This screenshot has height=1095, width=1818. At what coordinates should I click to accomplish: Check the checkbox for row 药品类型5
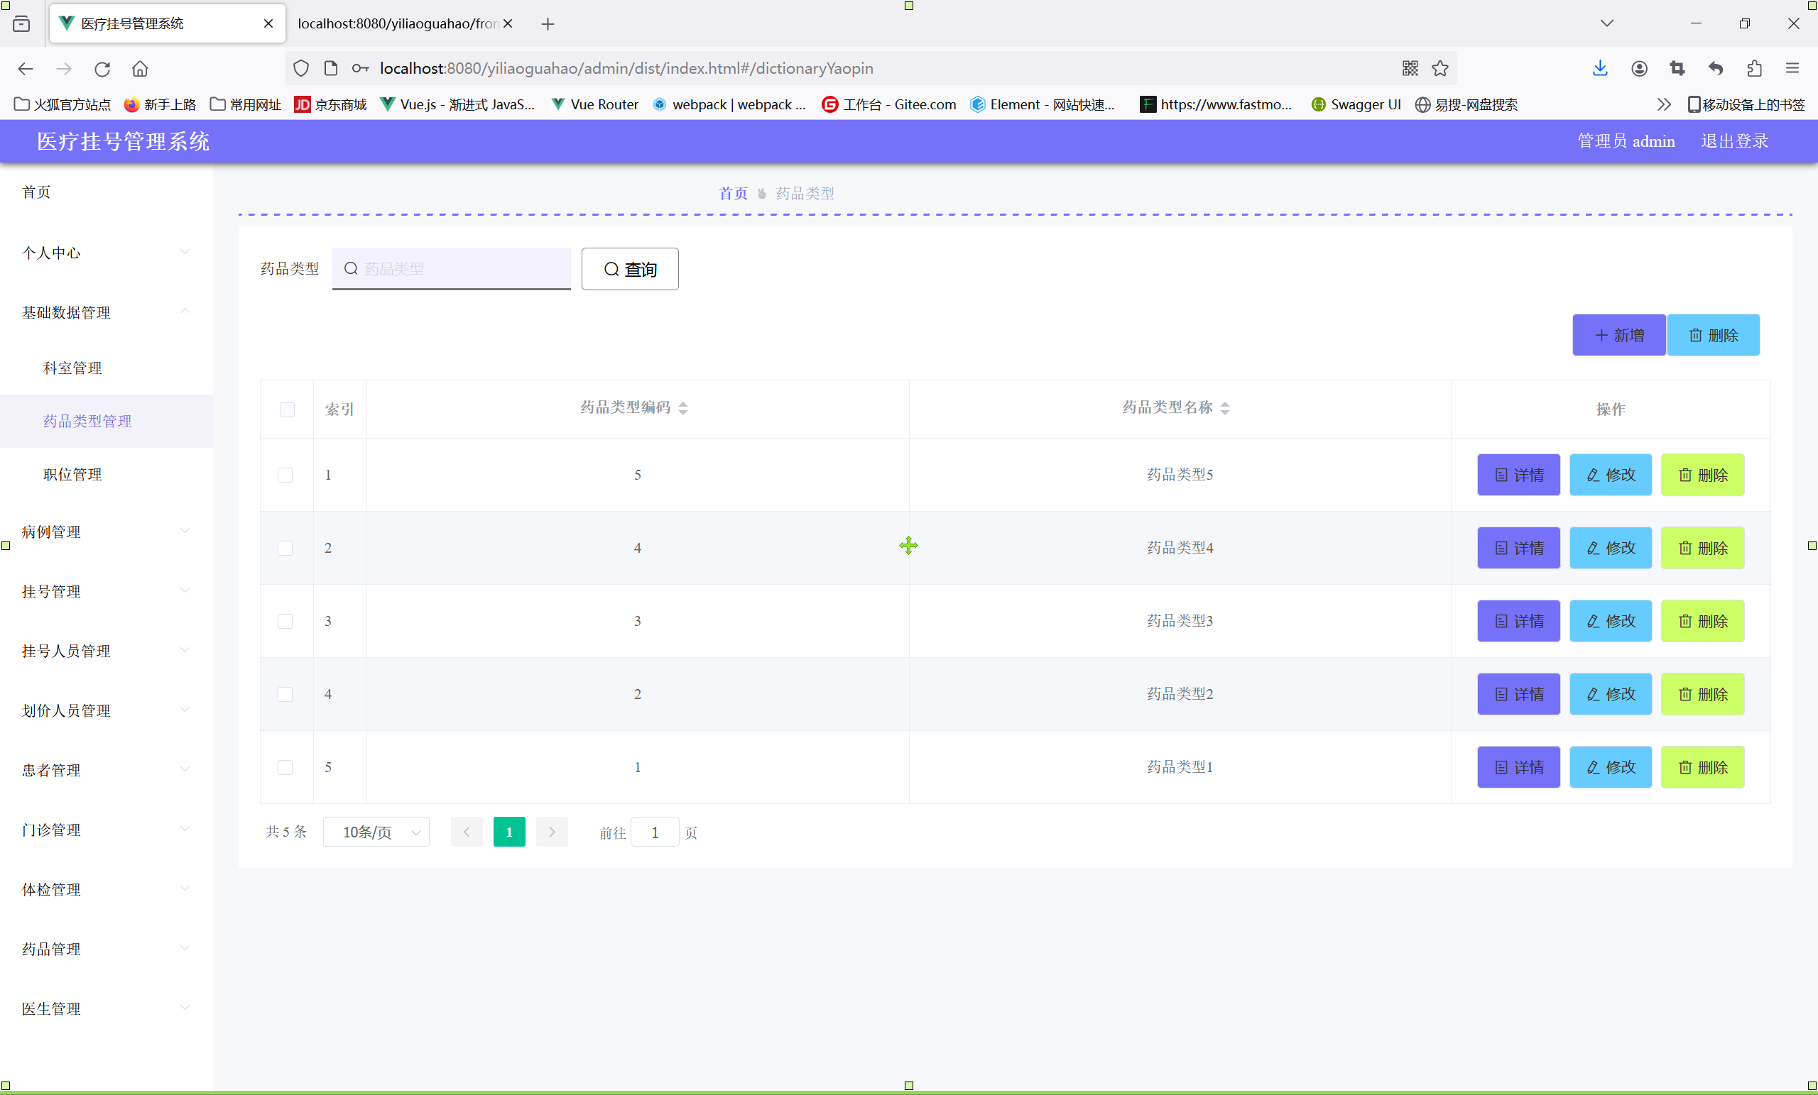click(285, 475)
